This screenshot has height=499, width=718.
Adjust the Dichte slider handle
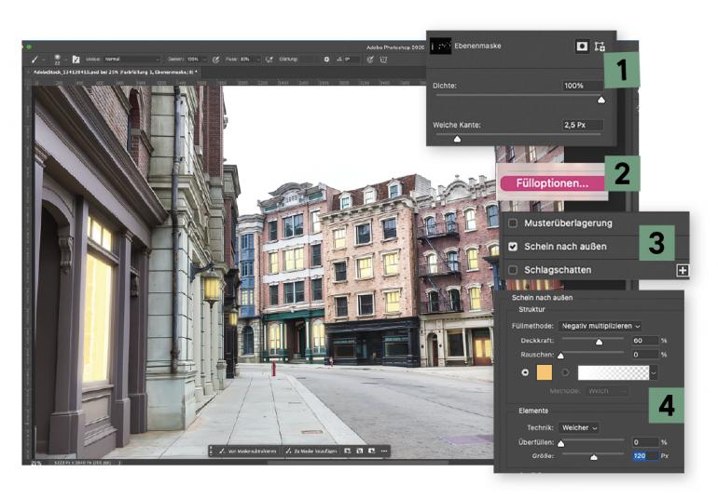pyautogui.click(x=601, y=100)
